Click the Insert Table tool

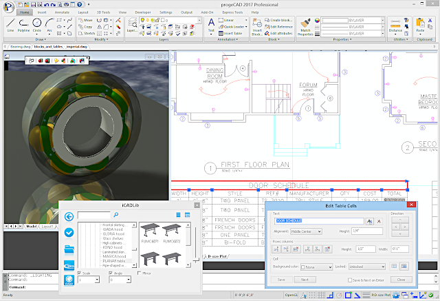(x=230, y=34)
